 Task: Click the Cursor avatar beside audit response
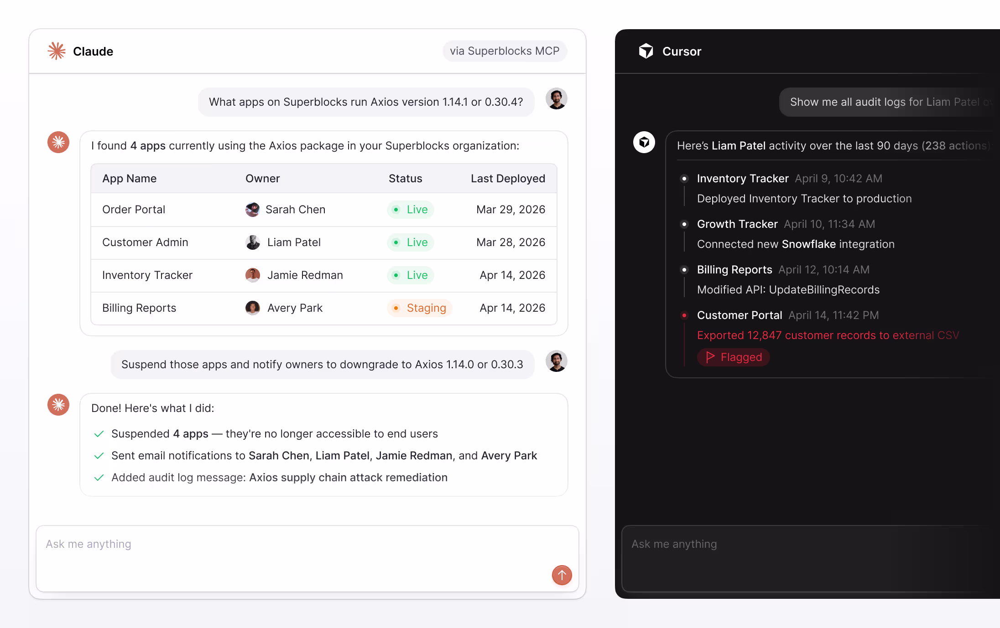pos(644,142)
